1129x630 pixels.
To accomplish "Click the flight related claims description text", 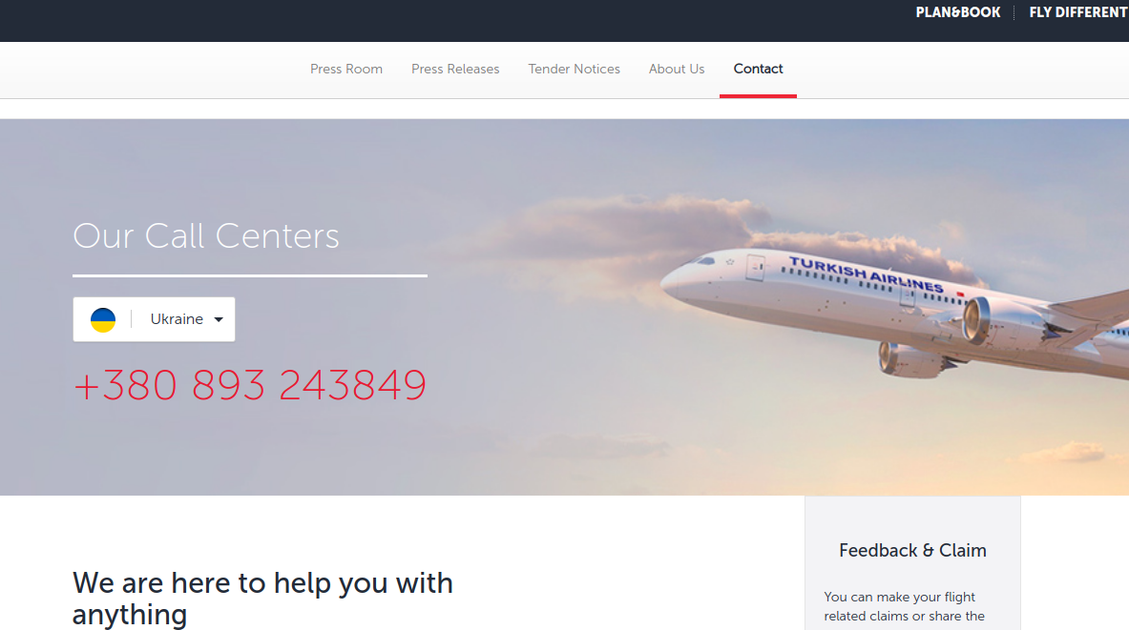I will (905, 606).
